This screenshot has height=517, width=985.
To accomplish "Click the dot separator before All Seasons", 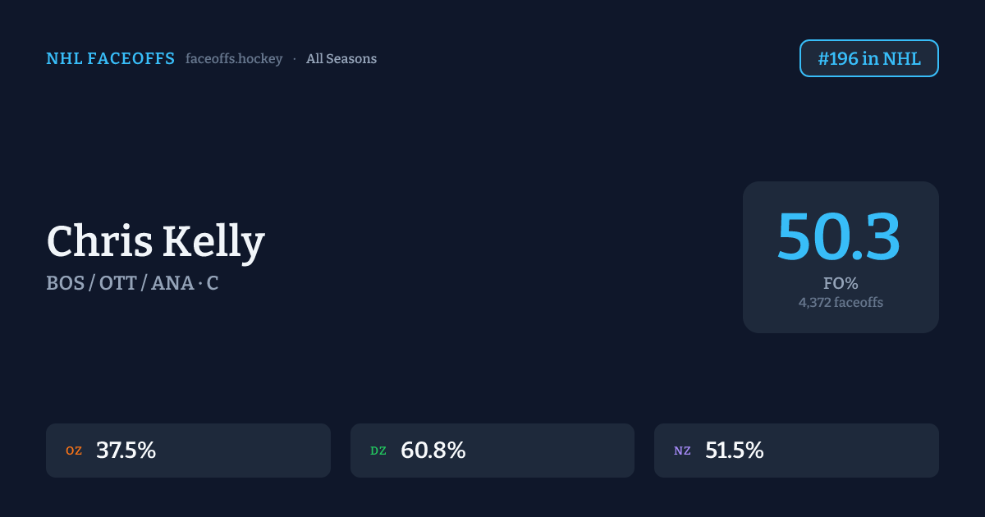I will tap(295, 59).
